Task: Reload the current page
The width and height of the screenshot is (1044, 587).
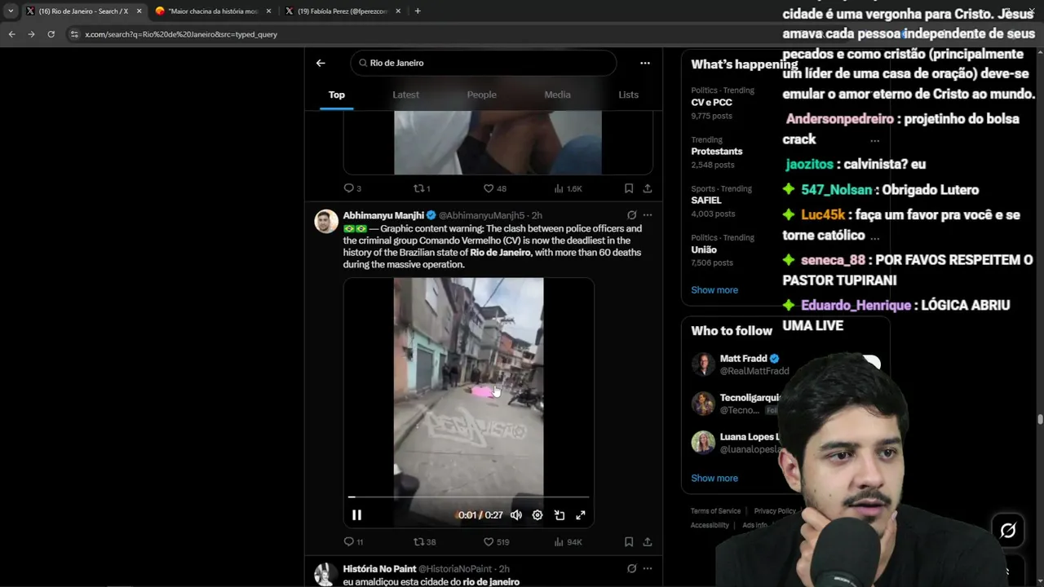Action: [x=51, y=34]
